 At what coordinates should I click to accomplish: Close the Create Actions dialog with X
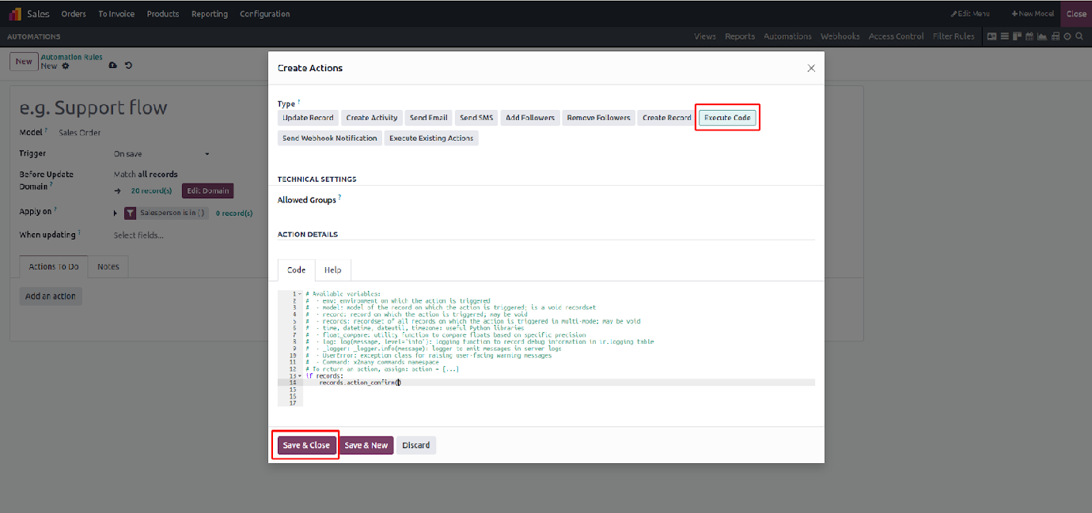[811, 69]
